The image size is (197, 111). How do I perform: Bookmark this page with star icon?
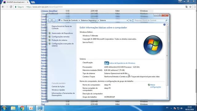point(190,7)
